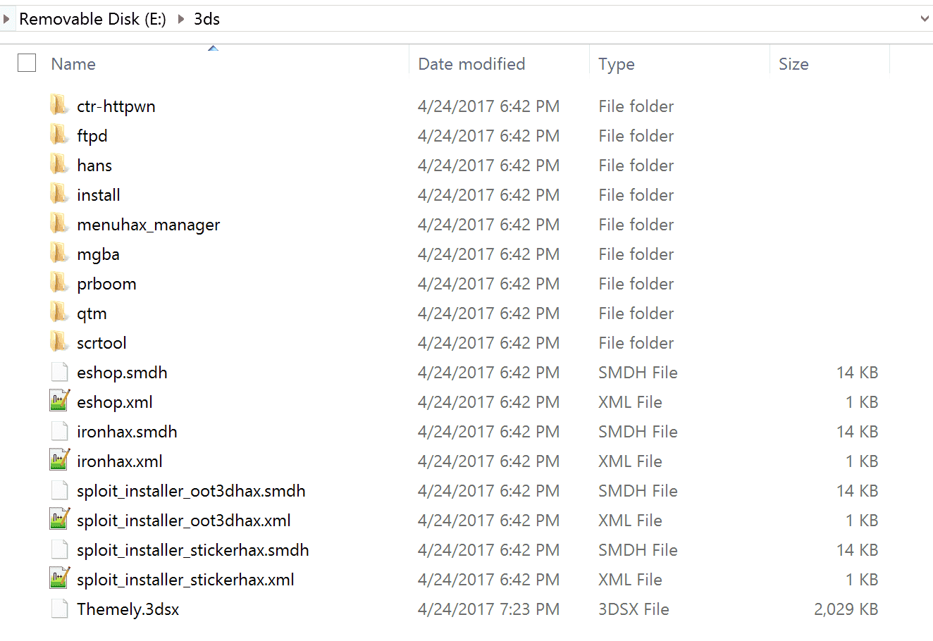The height and width of the screenshot is (641, 933).
Task: Click the eshop.xml file icon
Action: (59, 402)
